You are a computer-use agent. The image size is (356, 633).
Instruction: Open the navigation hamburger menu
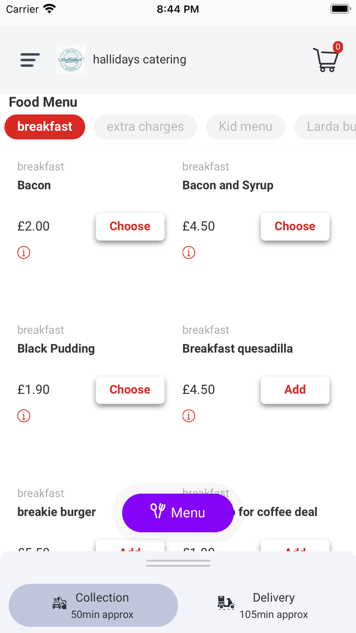click(29, 60)
